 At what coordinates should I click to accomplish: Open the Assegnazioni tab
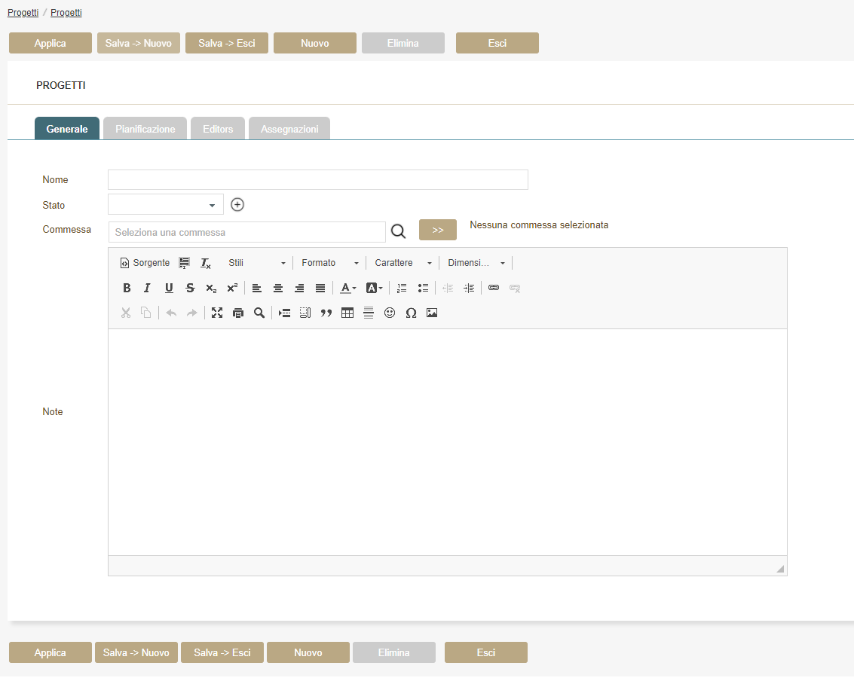pyautogui.click(x=289, y=129)
